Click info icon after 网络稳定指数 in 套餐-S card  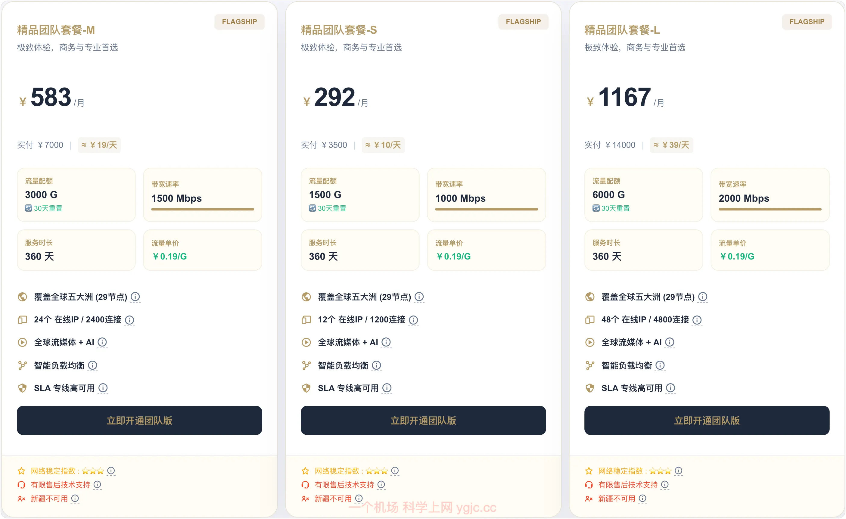pyautogui.click(x=395, y=471)
